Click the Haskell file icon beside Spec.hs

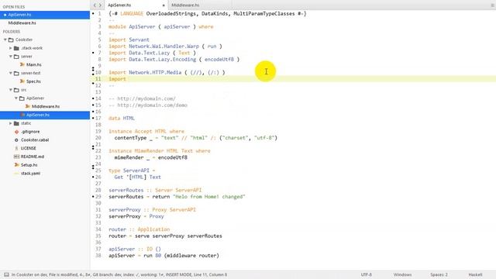[22, 81]
